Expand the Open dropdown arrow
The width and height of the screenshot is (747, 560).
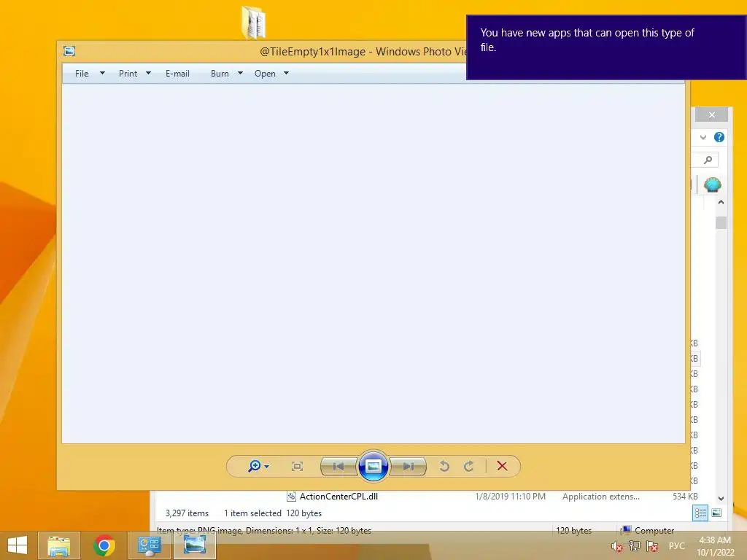click(x=286, y=74)
